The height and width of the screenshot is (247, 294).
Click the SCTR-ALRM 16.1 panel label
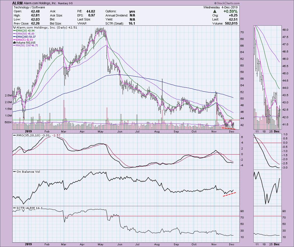click(x=28, y=208)
